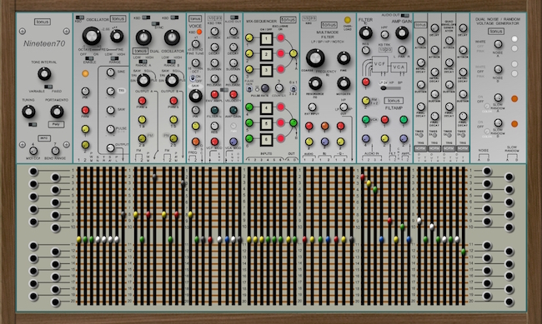
Task: Click the Multimode Filter Coarse frequency knob
Action: point(315,58)
